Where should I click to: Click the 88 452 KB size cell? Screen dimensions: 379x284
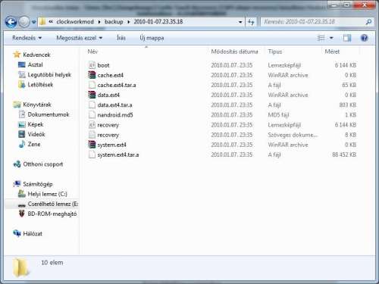(344, 154)
